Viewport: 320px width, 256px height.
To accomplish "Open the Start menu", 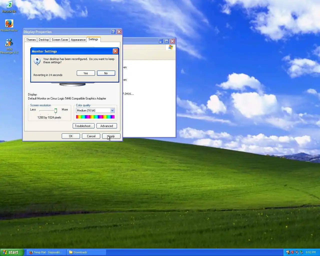I will tap(12, 252).
